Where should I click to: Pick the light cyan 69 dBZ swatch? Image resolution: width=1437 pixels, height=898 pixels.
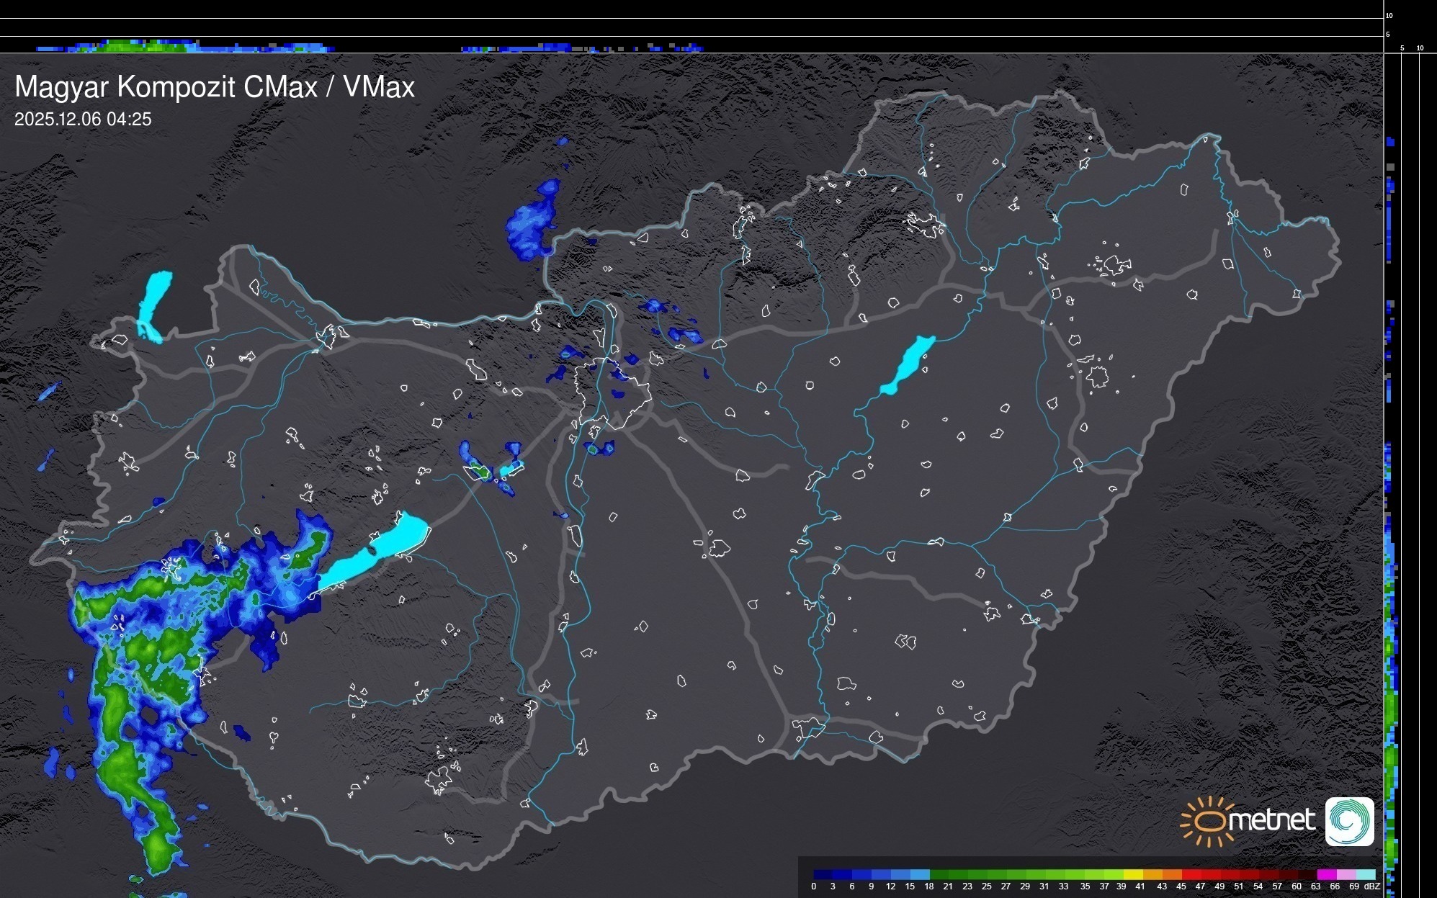(1365, 874)
